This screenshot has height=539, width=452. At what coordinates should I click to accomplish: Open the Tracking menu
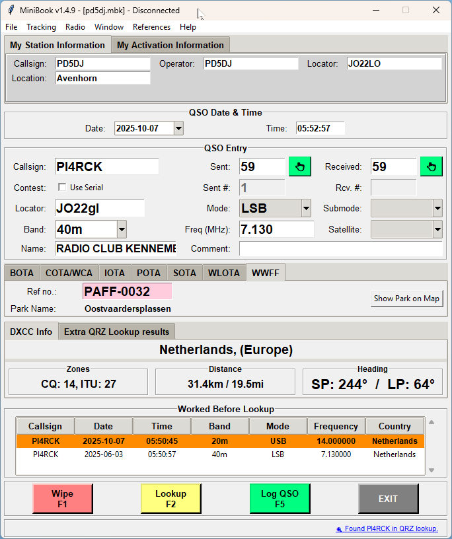[x=41, y=27]
